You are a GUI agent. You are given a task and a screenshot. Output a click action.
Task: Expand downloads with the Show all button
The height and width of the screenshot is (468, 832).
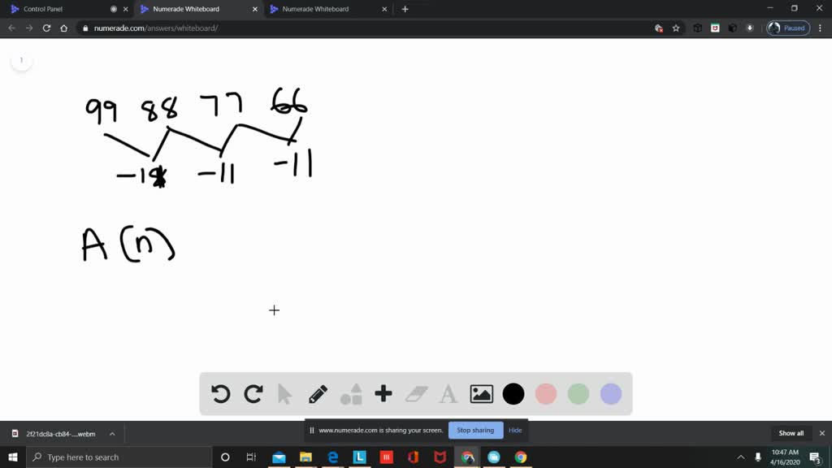point(790,433)
